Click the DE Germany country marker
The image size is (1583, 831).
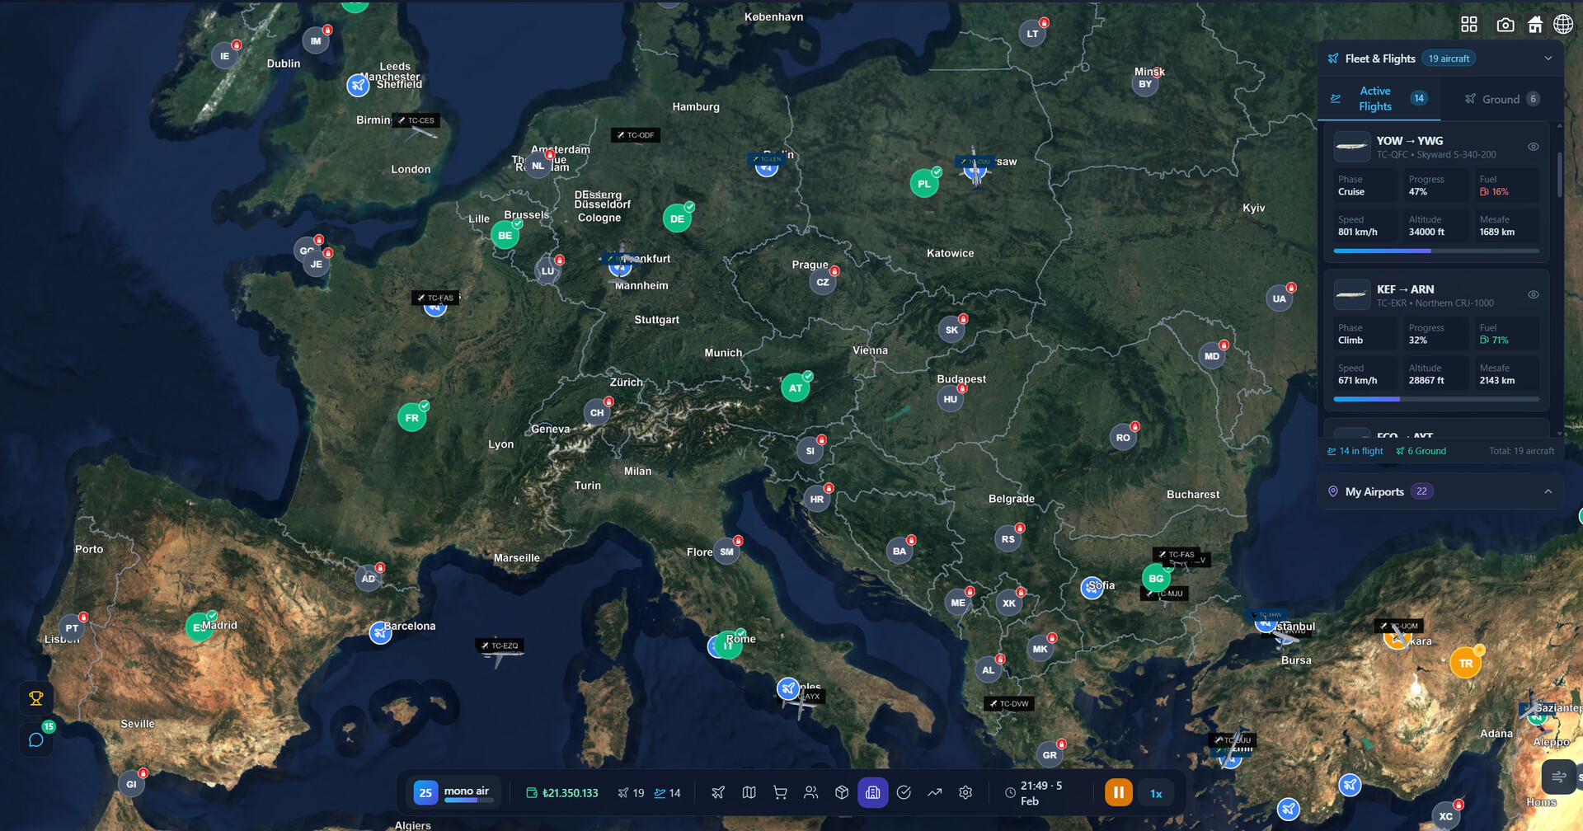pyautogui.click(x=677, y=218)
